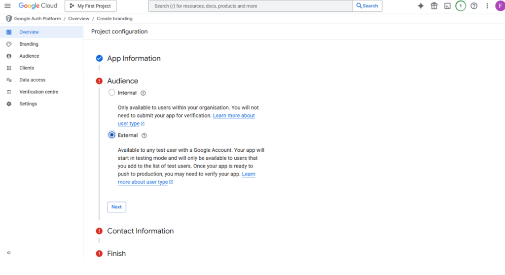
Task: Open the help question mark icon
Action: 474,6
